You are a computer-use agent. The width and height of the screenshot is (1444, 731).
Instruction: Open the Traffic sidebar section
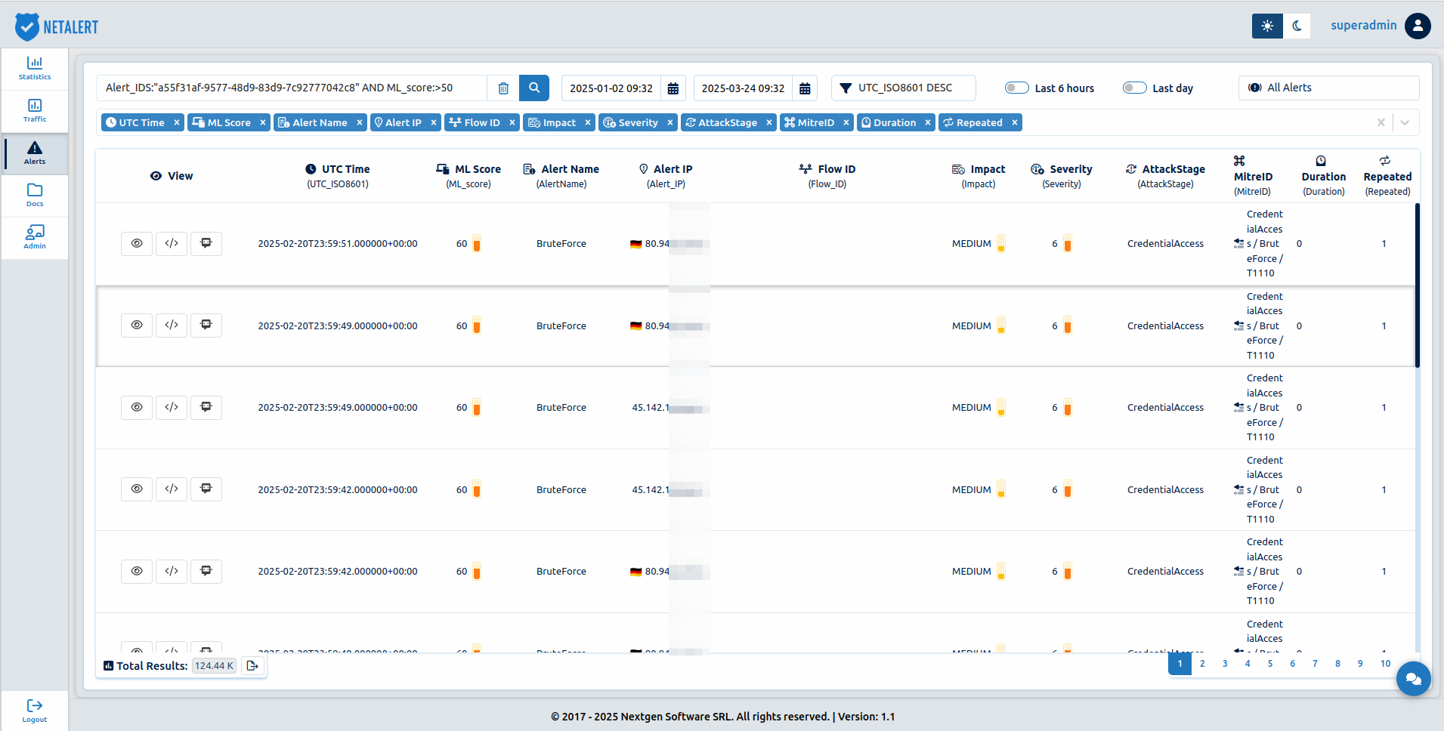pos(35,111)
